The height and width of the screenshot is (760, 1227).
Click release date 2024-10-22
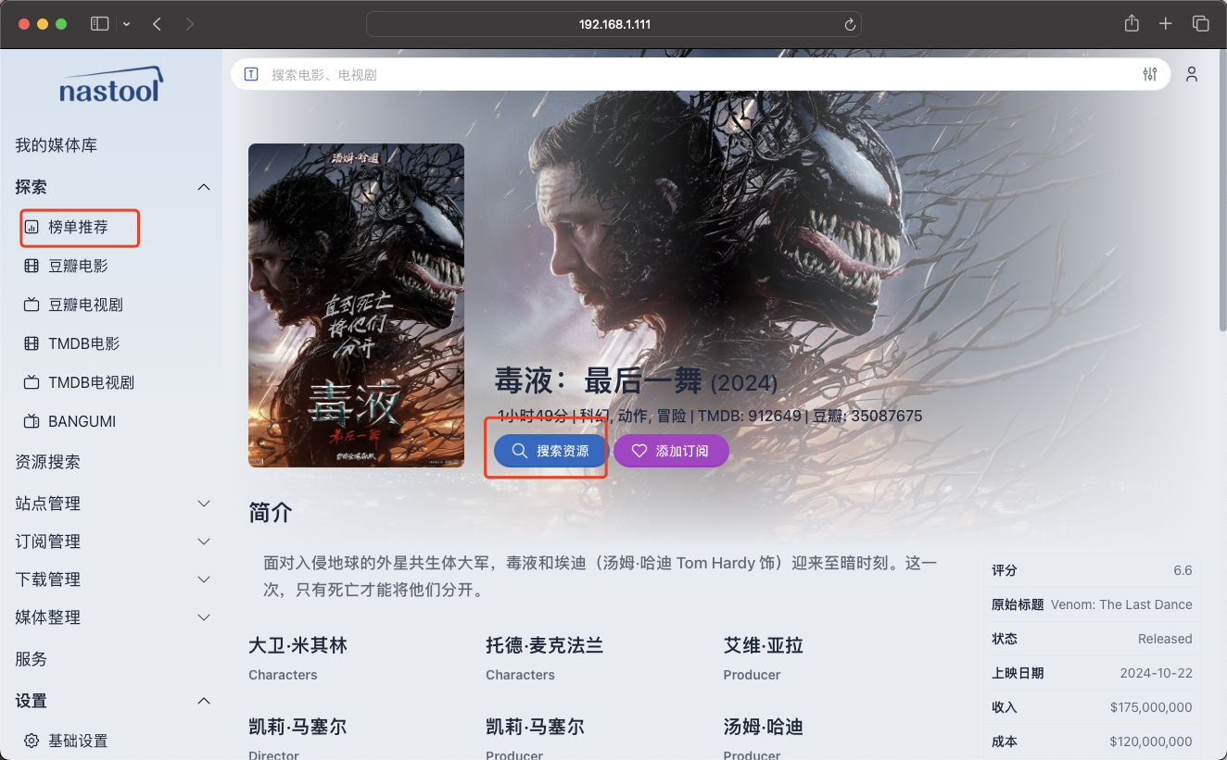tap(1157, 673)
